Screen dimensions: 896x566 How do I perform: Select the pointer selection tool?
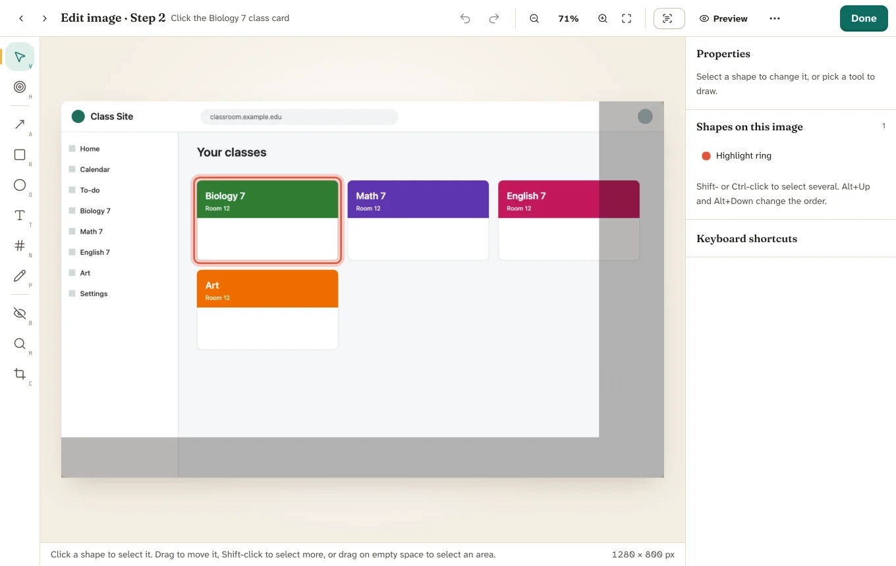pyautogui.click(x=20, y=57)
